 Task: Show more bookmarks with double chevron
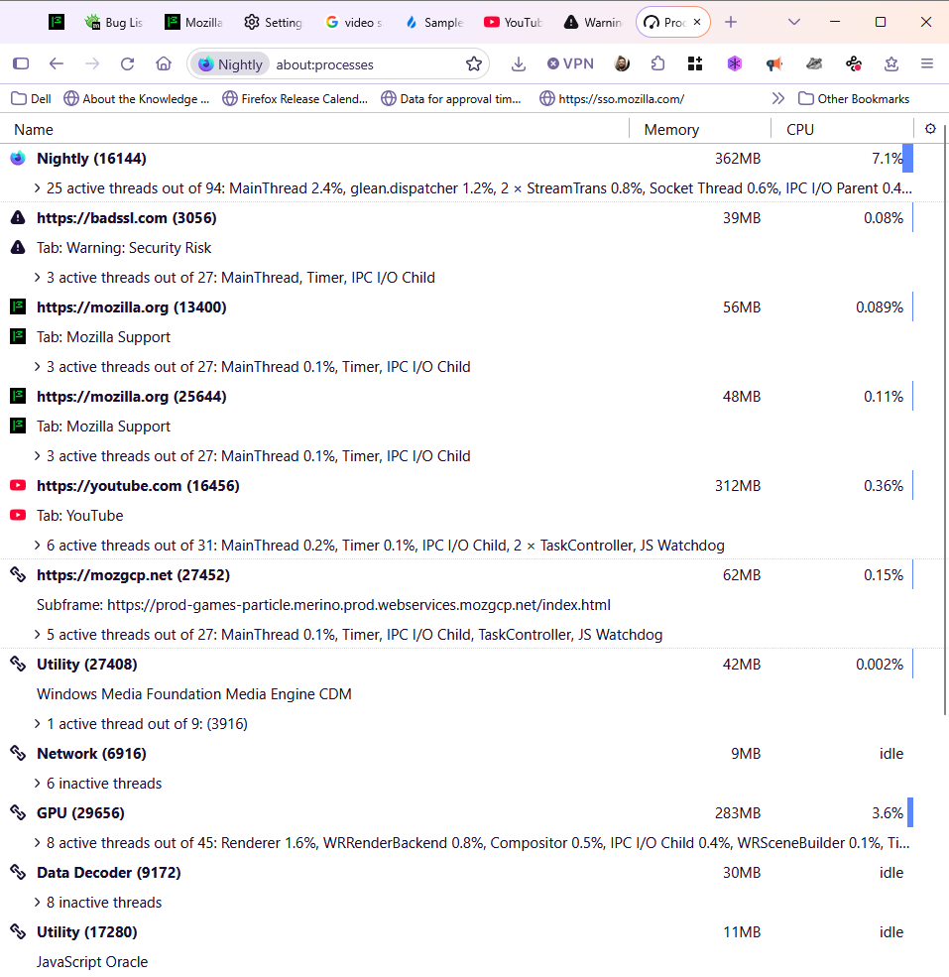(777, 98)
